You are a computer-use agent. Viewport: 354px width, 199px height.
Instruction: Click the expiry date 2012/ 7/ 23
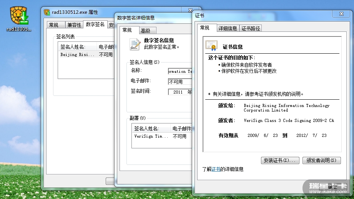point(312,135)
